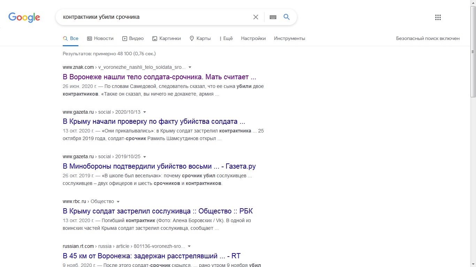Click the snippet starting '13 окт. 2020 г. — «Они прикалывались»'
The image size is (476, 267).
(x=163, y=135)
